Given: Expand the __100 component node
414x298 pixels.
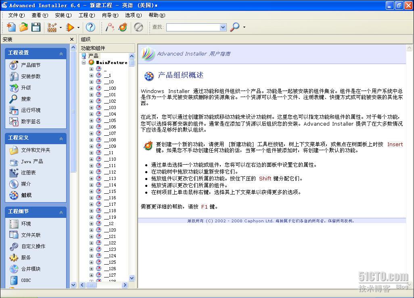Looking at the screenshot, I should [91, 88].
